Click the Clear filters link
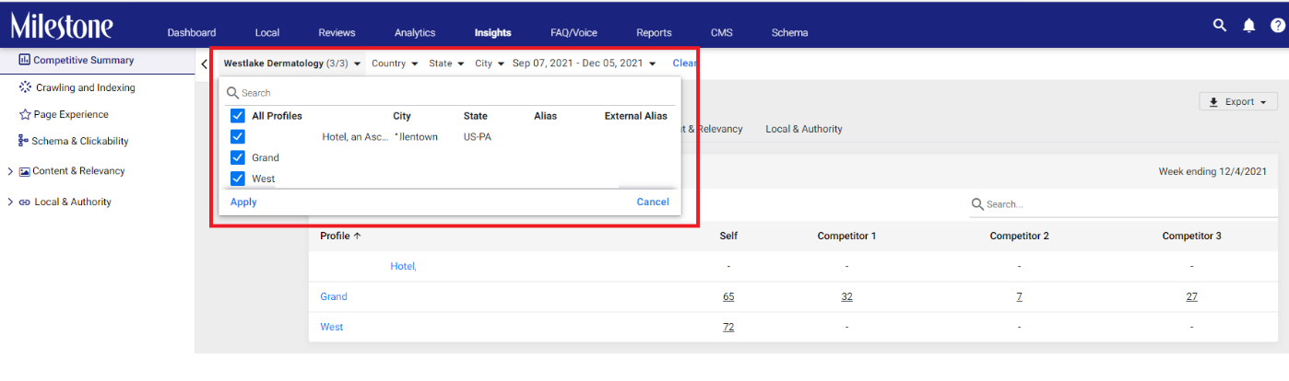The height and width of the screenshot is (381, 1289). pyautogui.click(x=684, y=63)
